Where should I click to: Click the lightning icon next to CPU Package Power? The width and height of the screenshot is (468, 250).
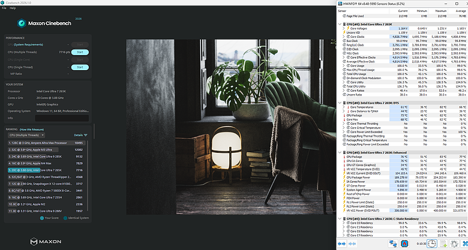pos(344,177)
